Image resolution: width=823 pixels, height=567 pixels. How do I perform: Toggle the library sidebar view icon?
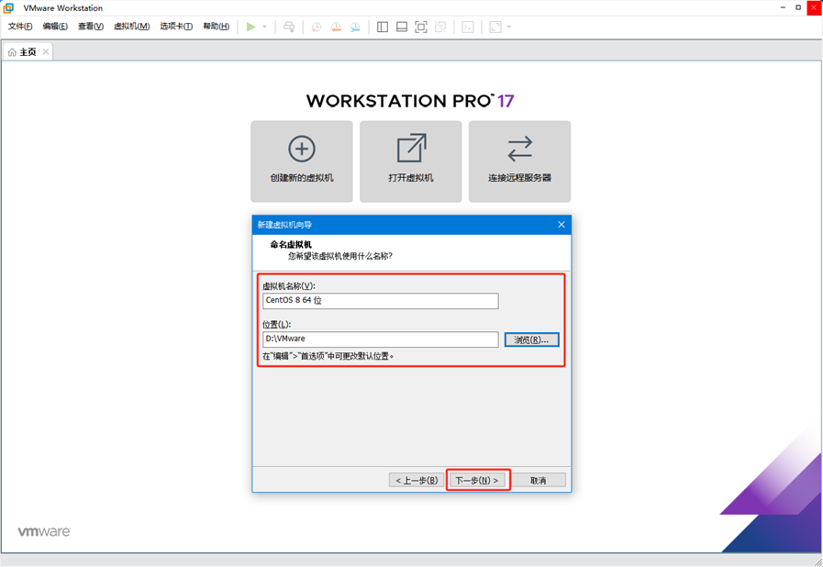coord(383,27)
